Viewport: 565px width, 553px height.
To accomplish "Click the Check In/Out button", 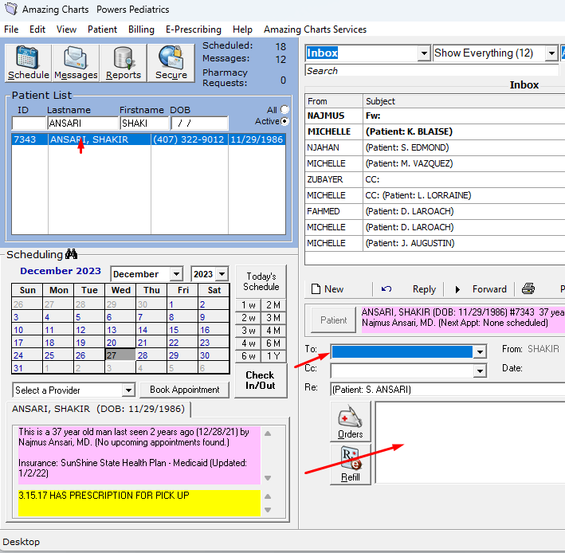I will pyautogui.click(x=260, y=380).
